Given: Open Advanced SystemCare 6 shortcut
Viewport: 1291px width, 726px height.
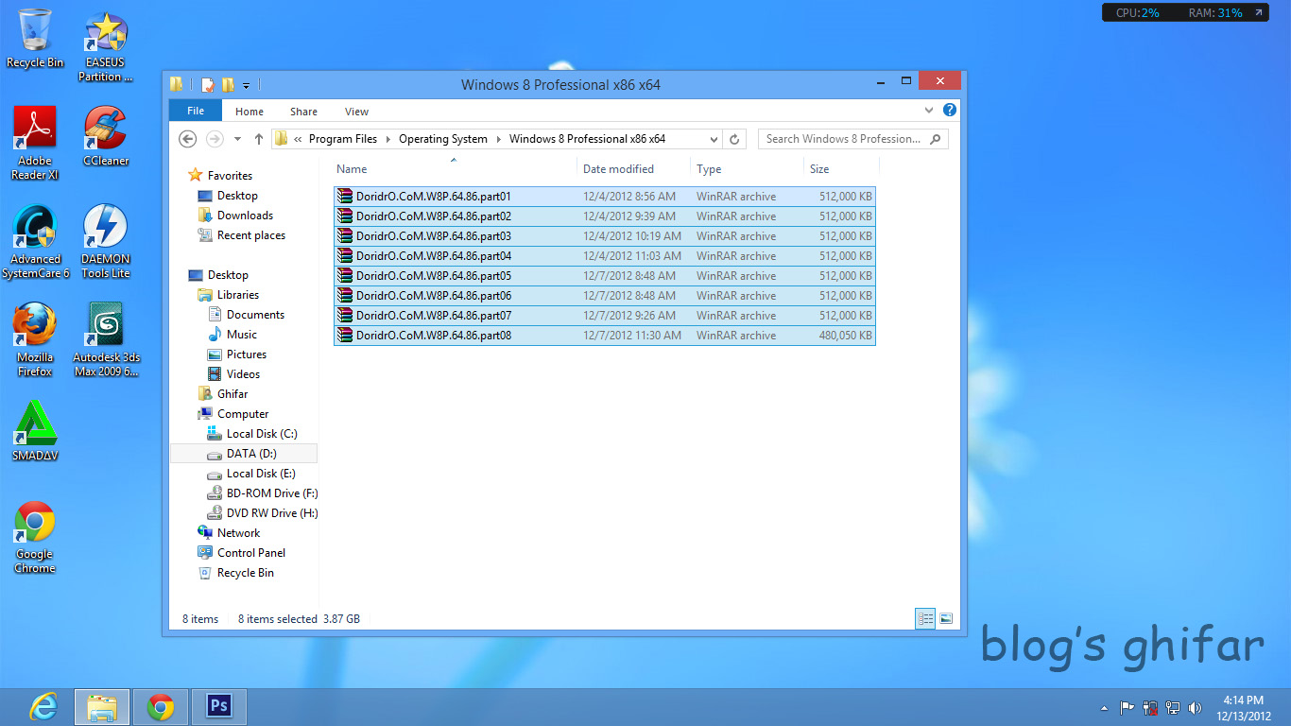Looking at the screenshot, I should 35,241.
